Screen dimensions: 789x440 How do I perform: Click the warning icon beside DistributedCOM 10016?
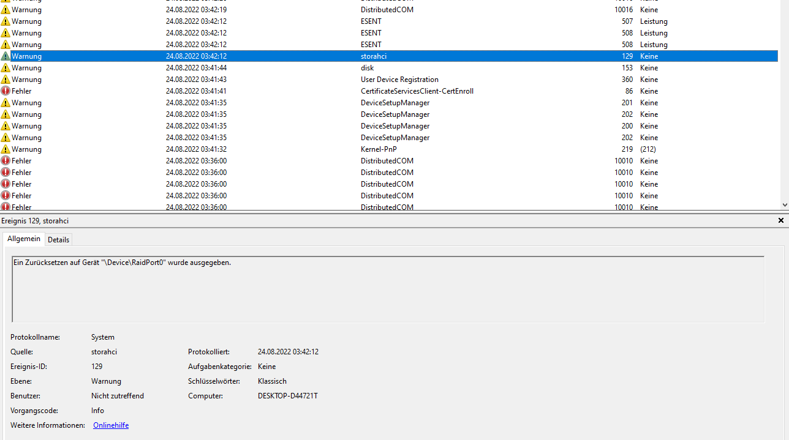click(6, 9)
